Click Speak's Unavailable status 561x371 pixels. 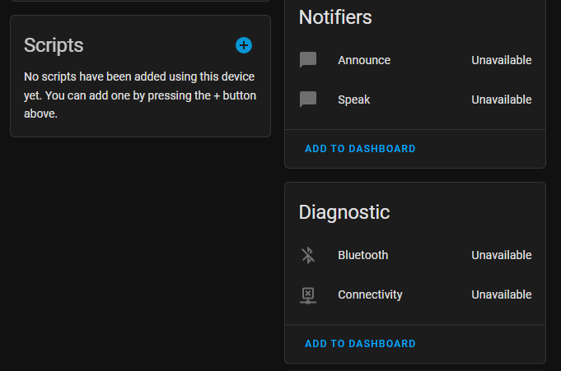point(501,100)
